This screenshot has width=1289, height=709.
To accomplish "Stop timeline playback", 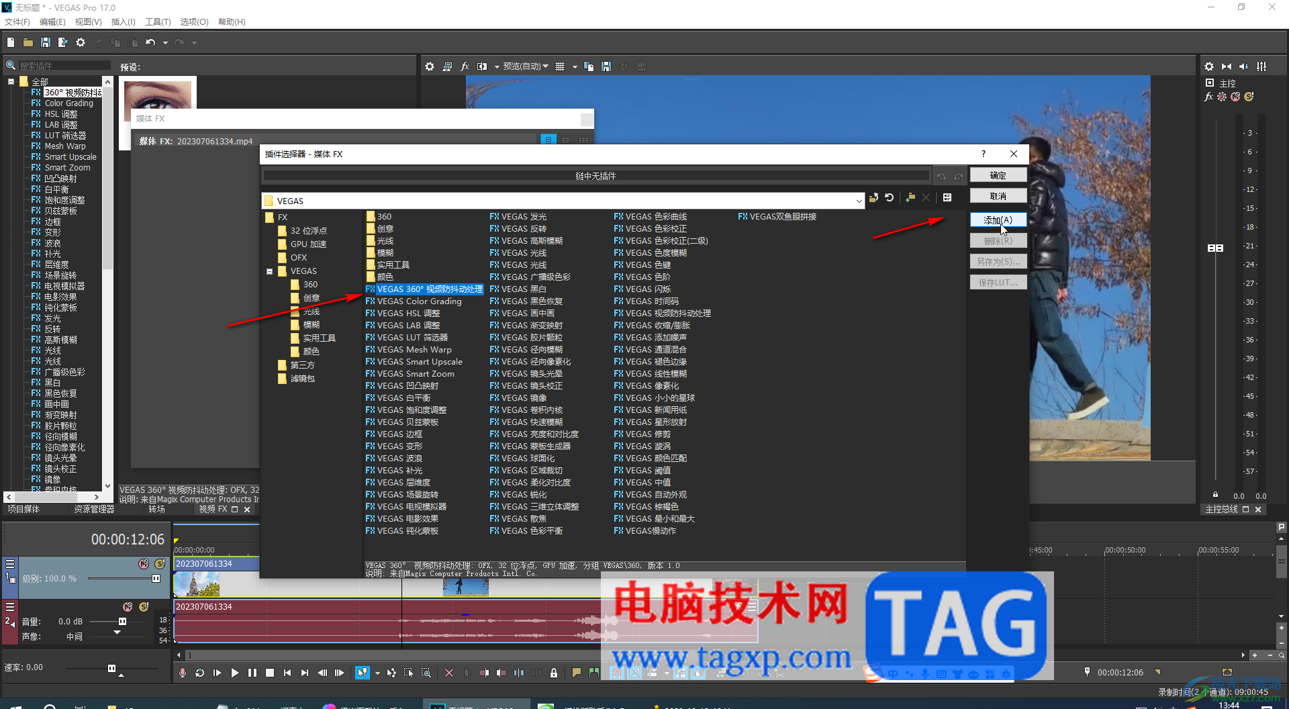I will (270, 673).
